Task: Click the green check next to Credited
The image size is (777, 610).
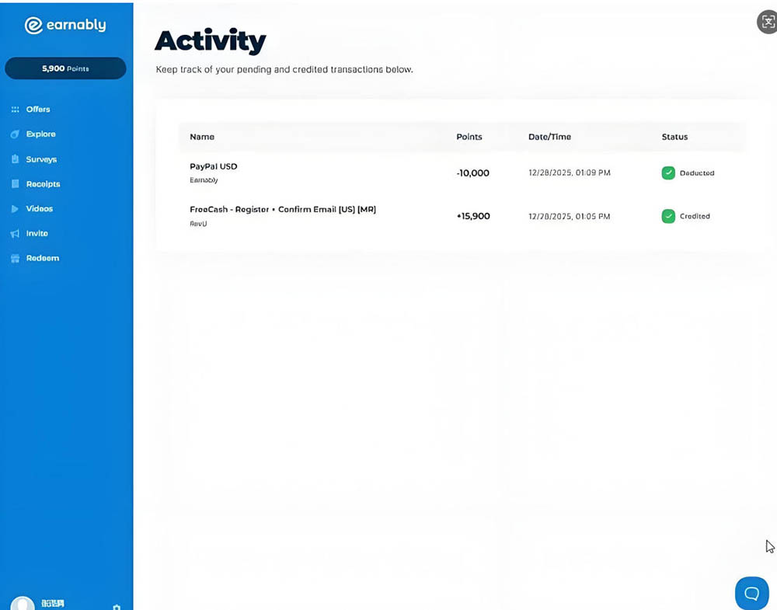Action: pyautogui.click(x=668, y=216)
